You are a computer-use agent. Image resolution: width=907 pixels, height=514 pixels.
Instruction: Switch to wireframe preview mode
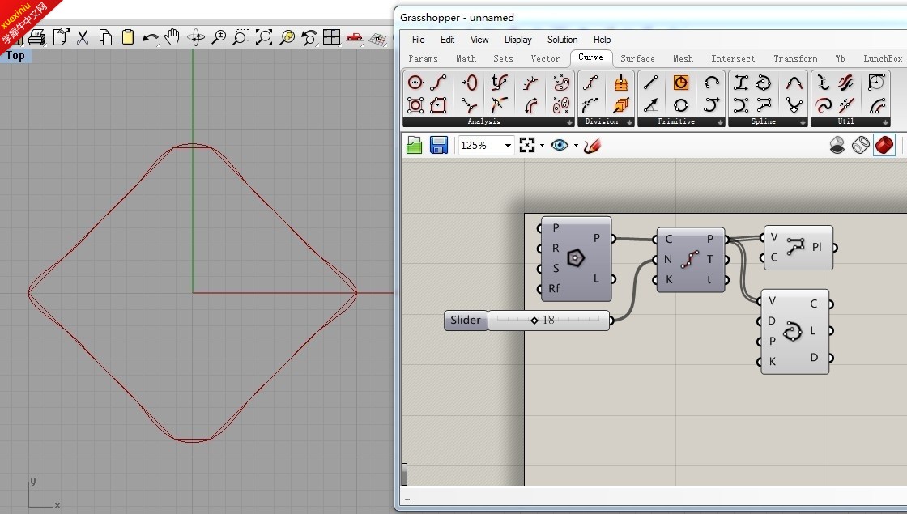pyautogui.click(x=860, y=145)
